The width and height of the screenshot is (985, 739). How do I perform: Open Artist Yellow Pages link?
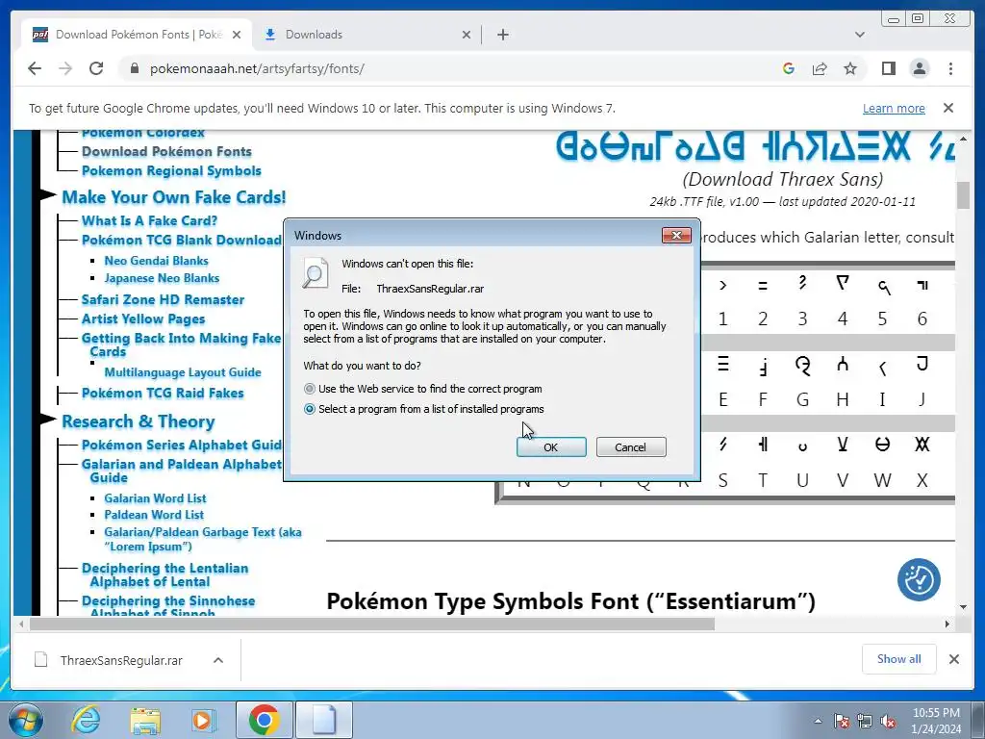(x=143, y=319)
